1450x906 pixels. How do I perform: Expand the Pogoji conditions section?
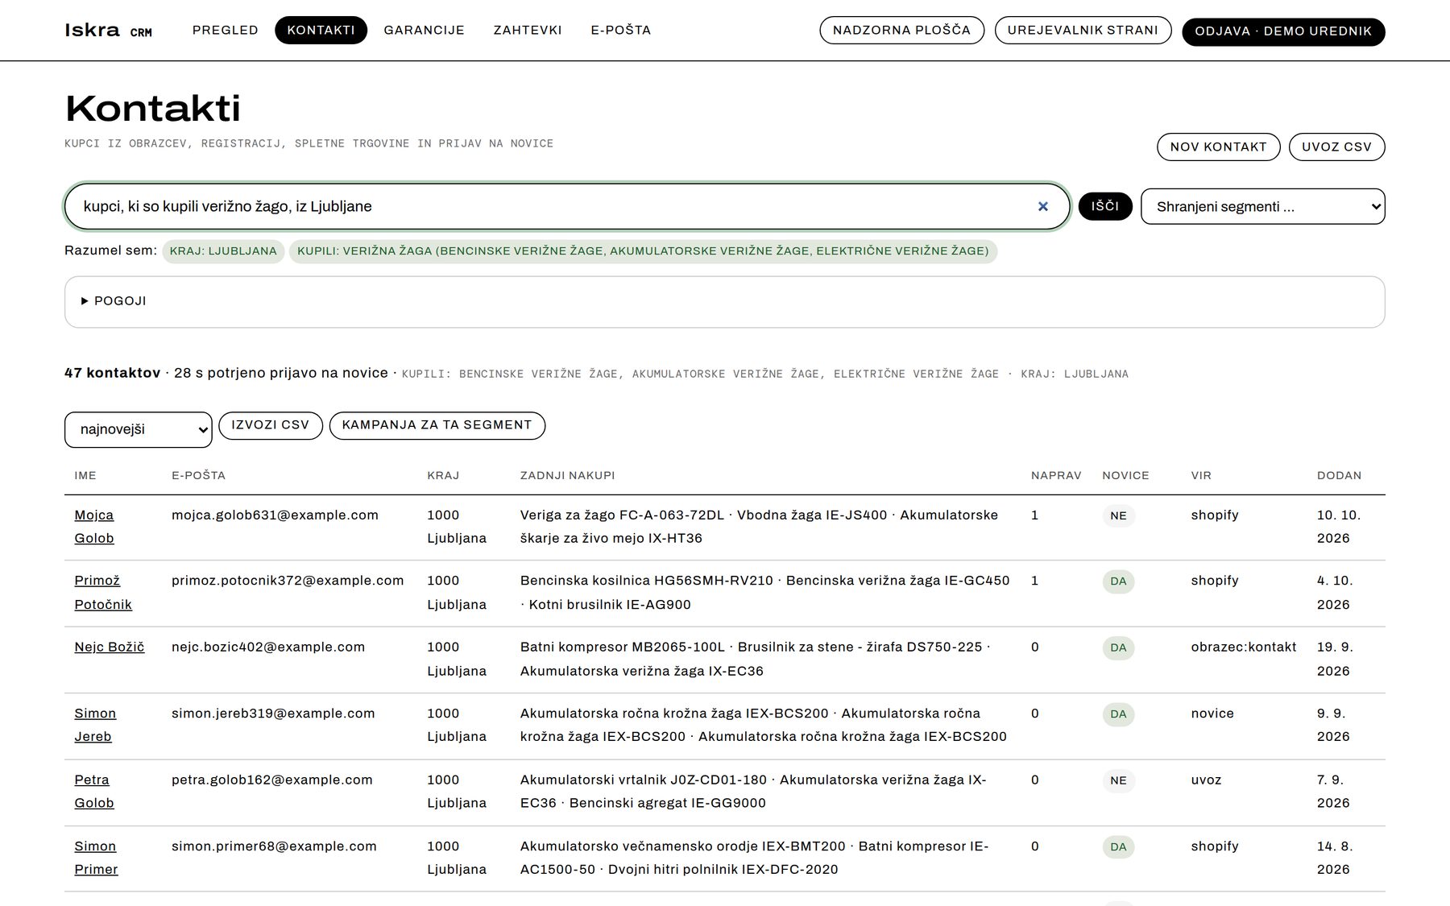coord(114,301)
